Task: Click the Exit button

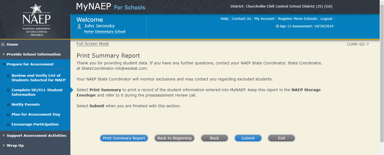Action: (281, 138)
